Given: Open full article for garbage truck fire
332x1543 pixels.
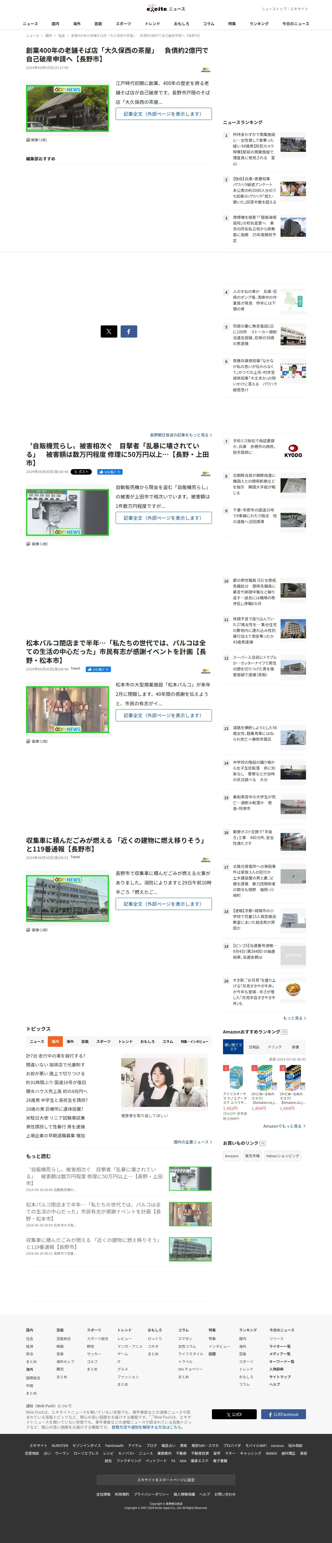Looking at the screenshot, I should tap(163, 904).
